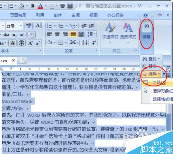Toggle justify alignment in paragraph group
Screen dimensions: 173x154
click(x=73, y=34)
